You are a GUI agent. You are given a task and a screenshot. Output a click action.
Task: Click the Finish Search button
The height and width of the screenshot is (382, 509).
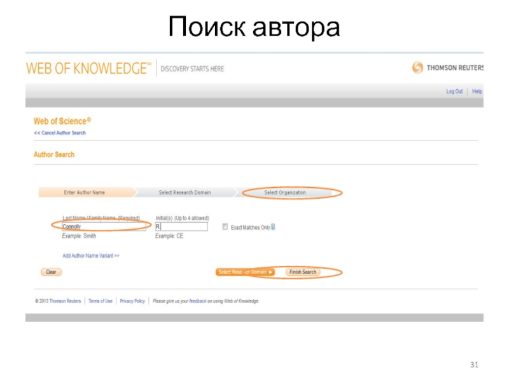pos(303,272)
